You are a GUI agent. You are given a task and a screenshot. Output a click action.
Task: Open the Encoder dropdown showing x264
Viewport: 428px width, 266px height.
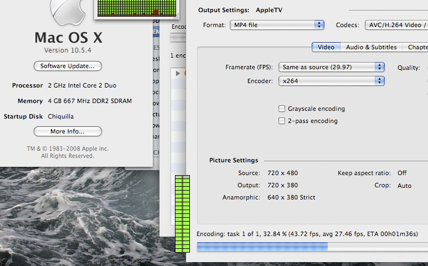pyautogui.click(x=331, y=81)
